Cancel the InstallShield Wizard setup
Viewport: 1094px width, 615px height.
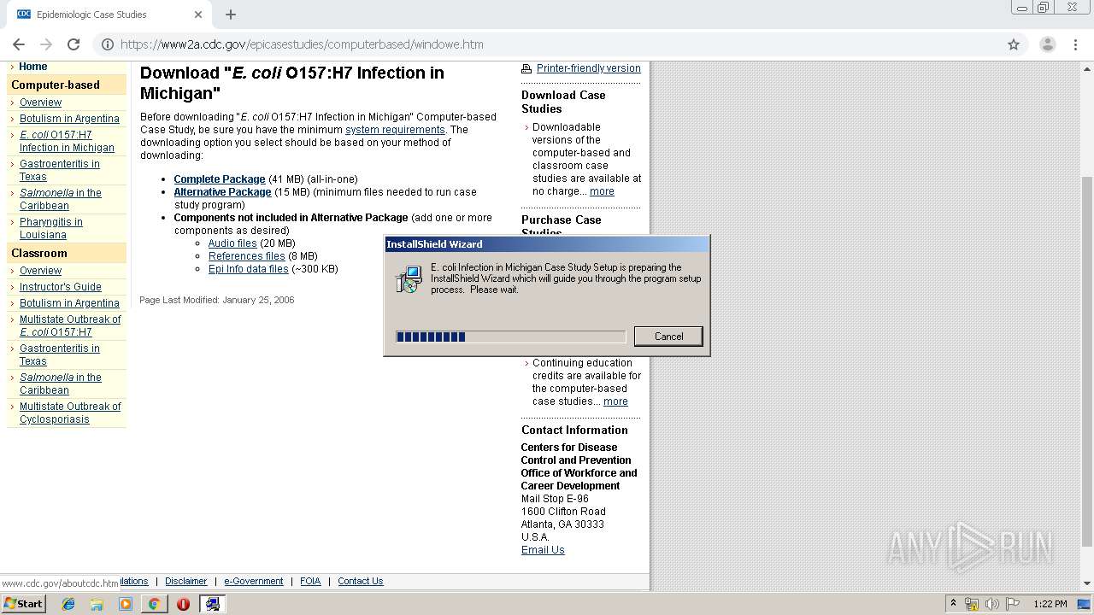[x=668, y=337]
